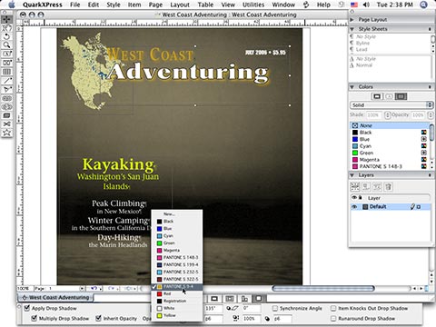Select the Tables tool

pos(6,72)
